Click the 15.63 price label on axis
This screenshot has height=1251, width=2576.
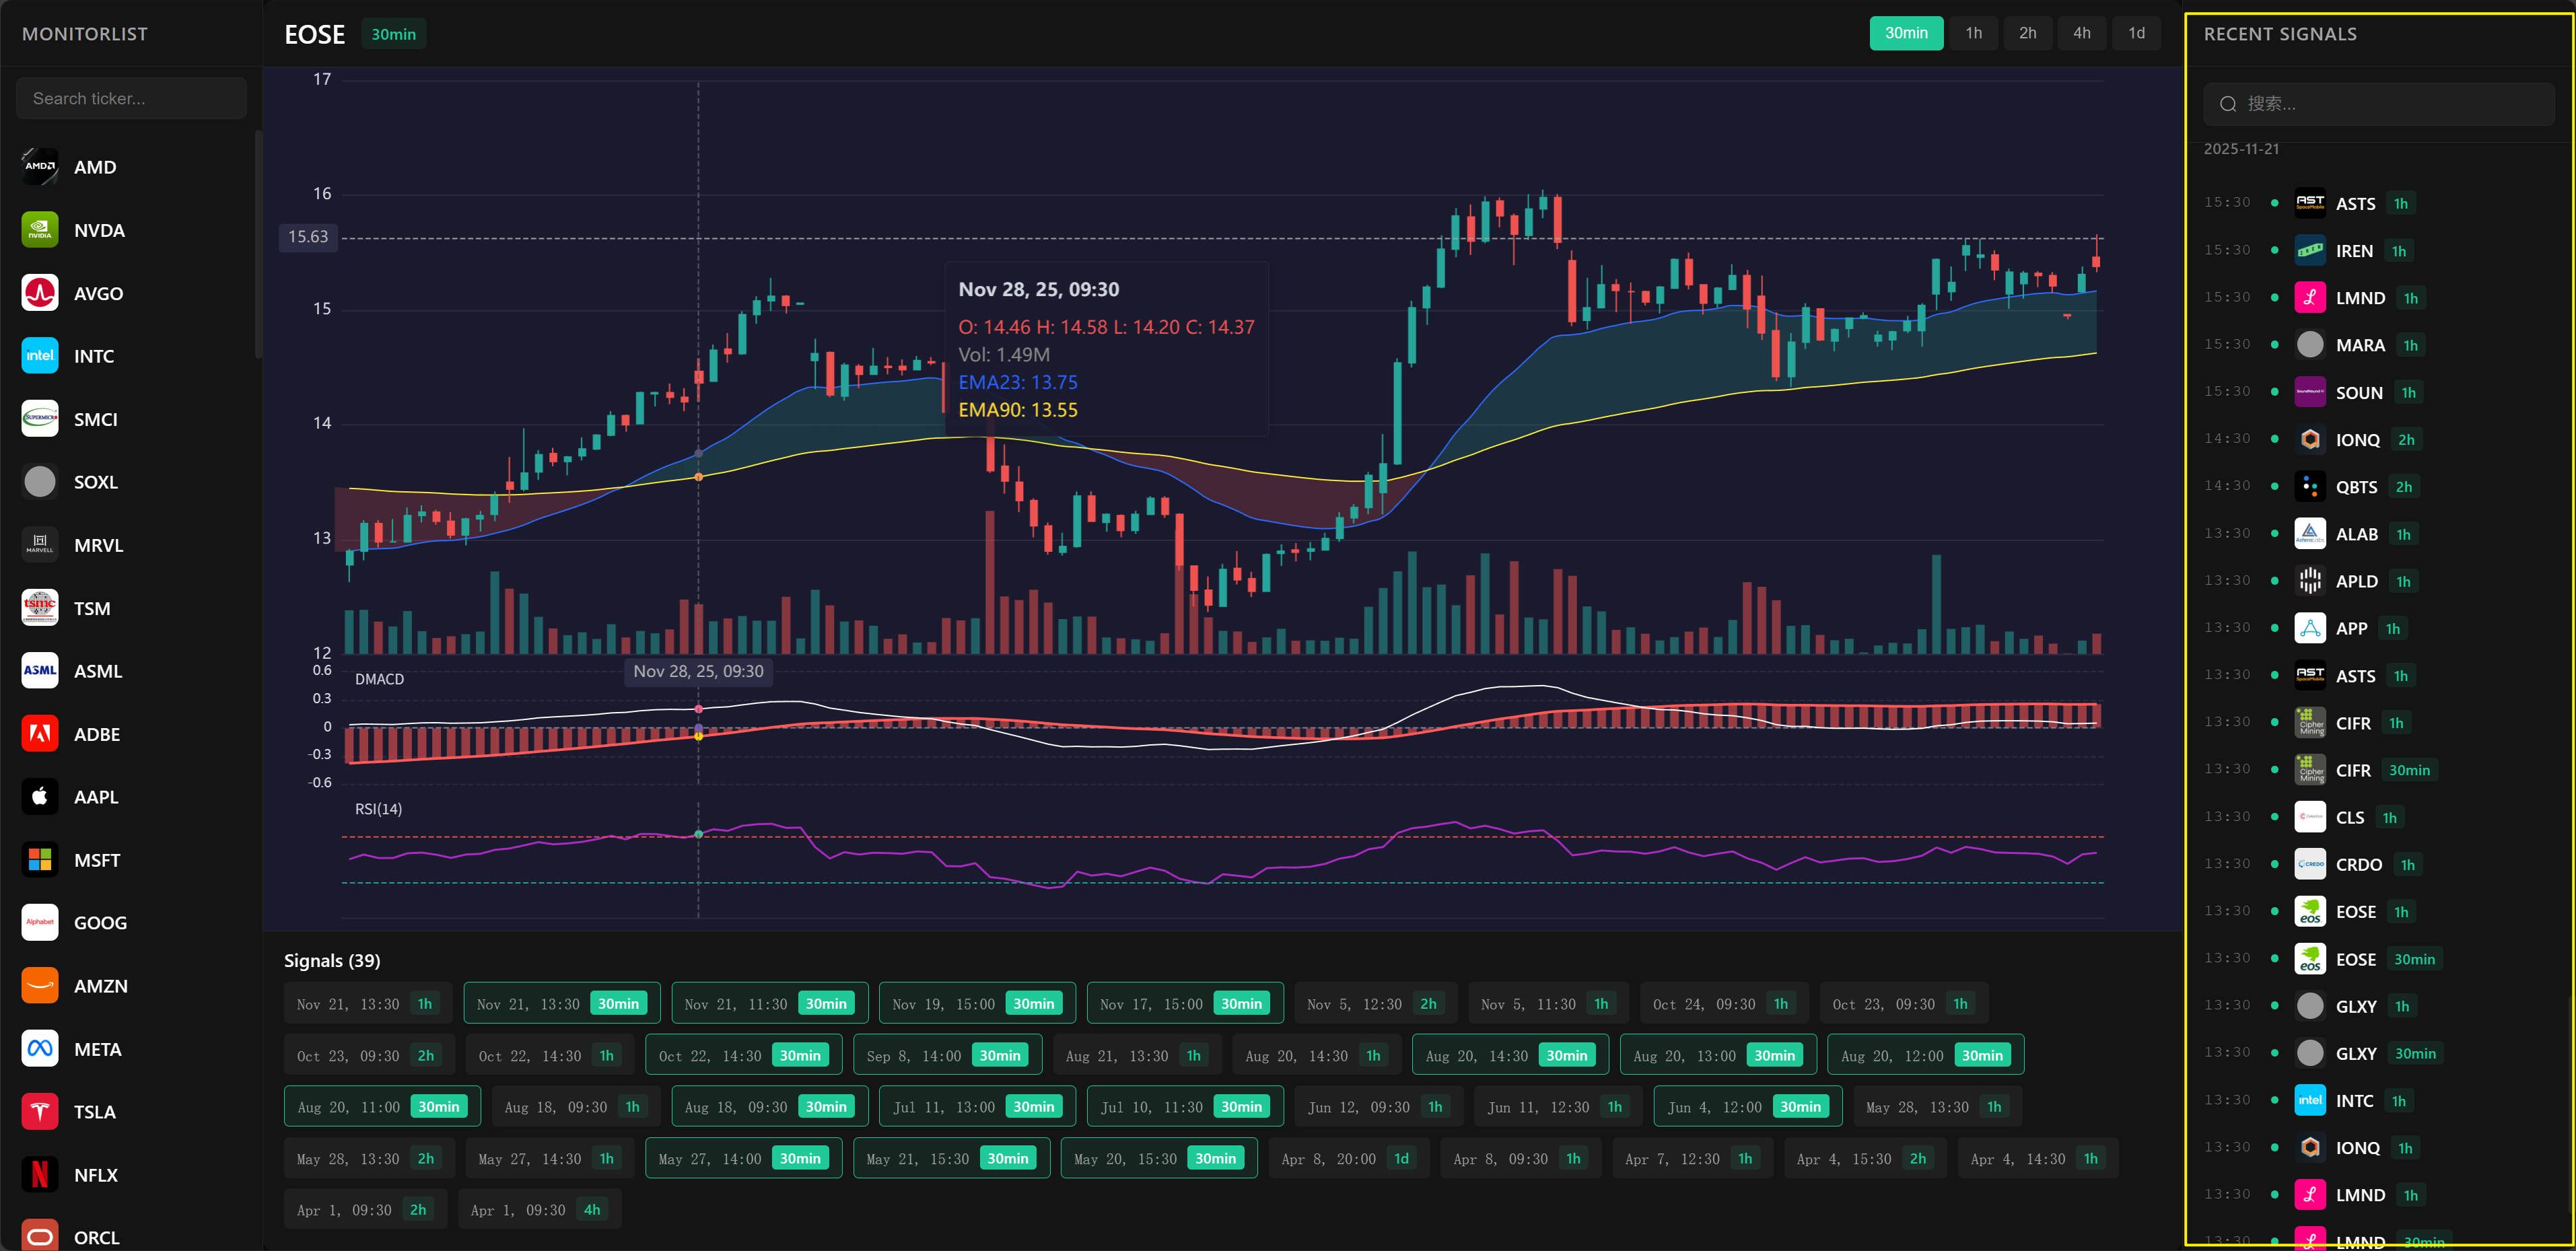point(308,237)
